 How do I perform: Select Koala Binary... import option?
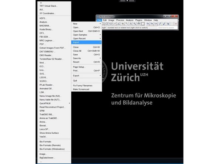pyautogui.click(x=54, y=30)
